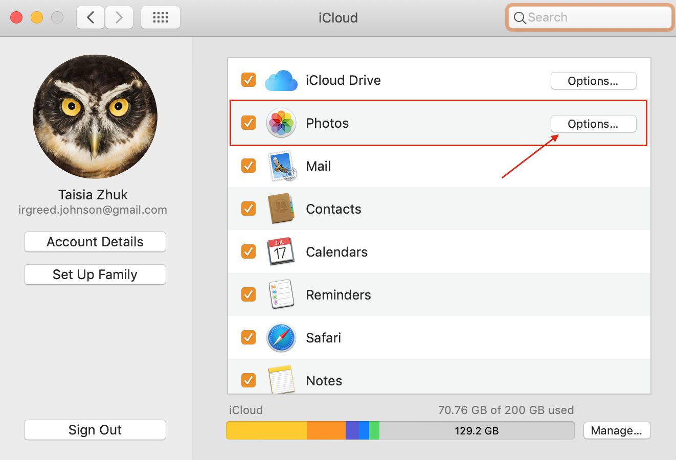
Task: Click the 70.76 GB of 200 GB used text
Action: pos(506,410)
